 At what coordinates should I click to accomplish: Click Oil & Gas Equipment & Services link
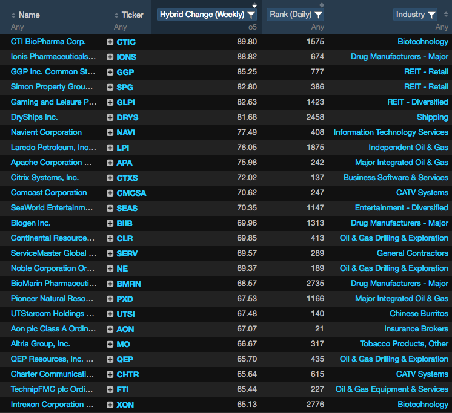point(392,389)
